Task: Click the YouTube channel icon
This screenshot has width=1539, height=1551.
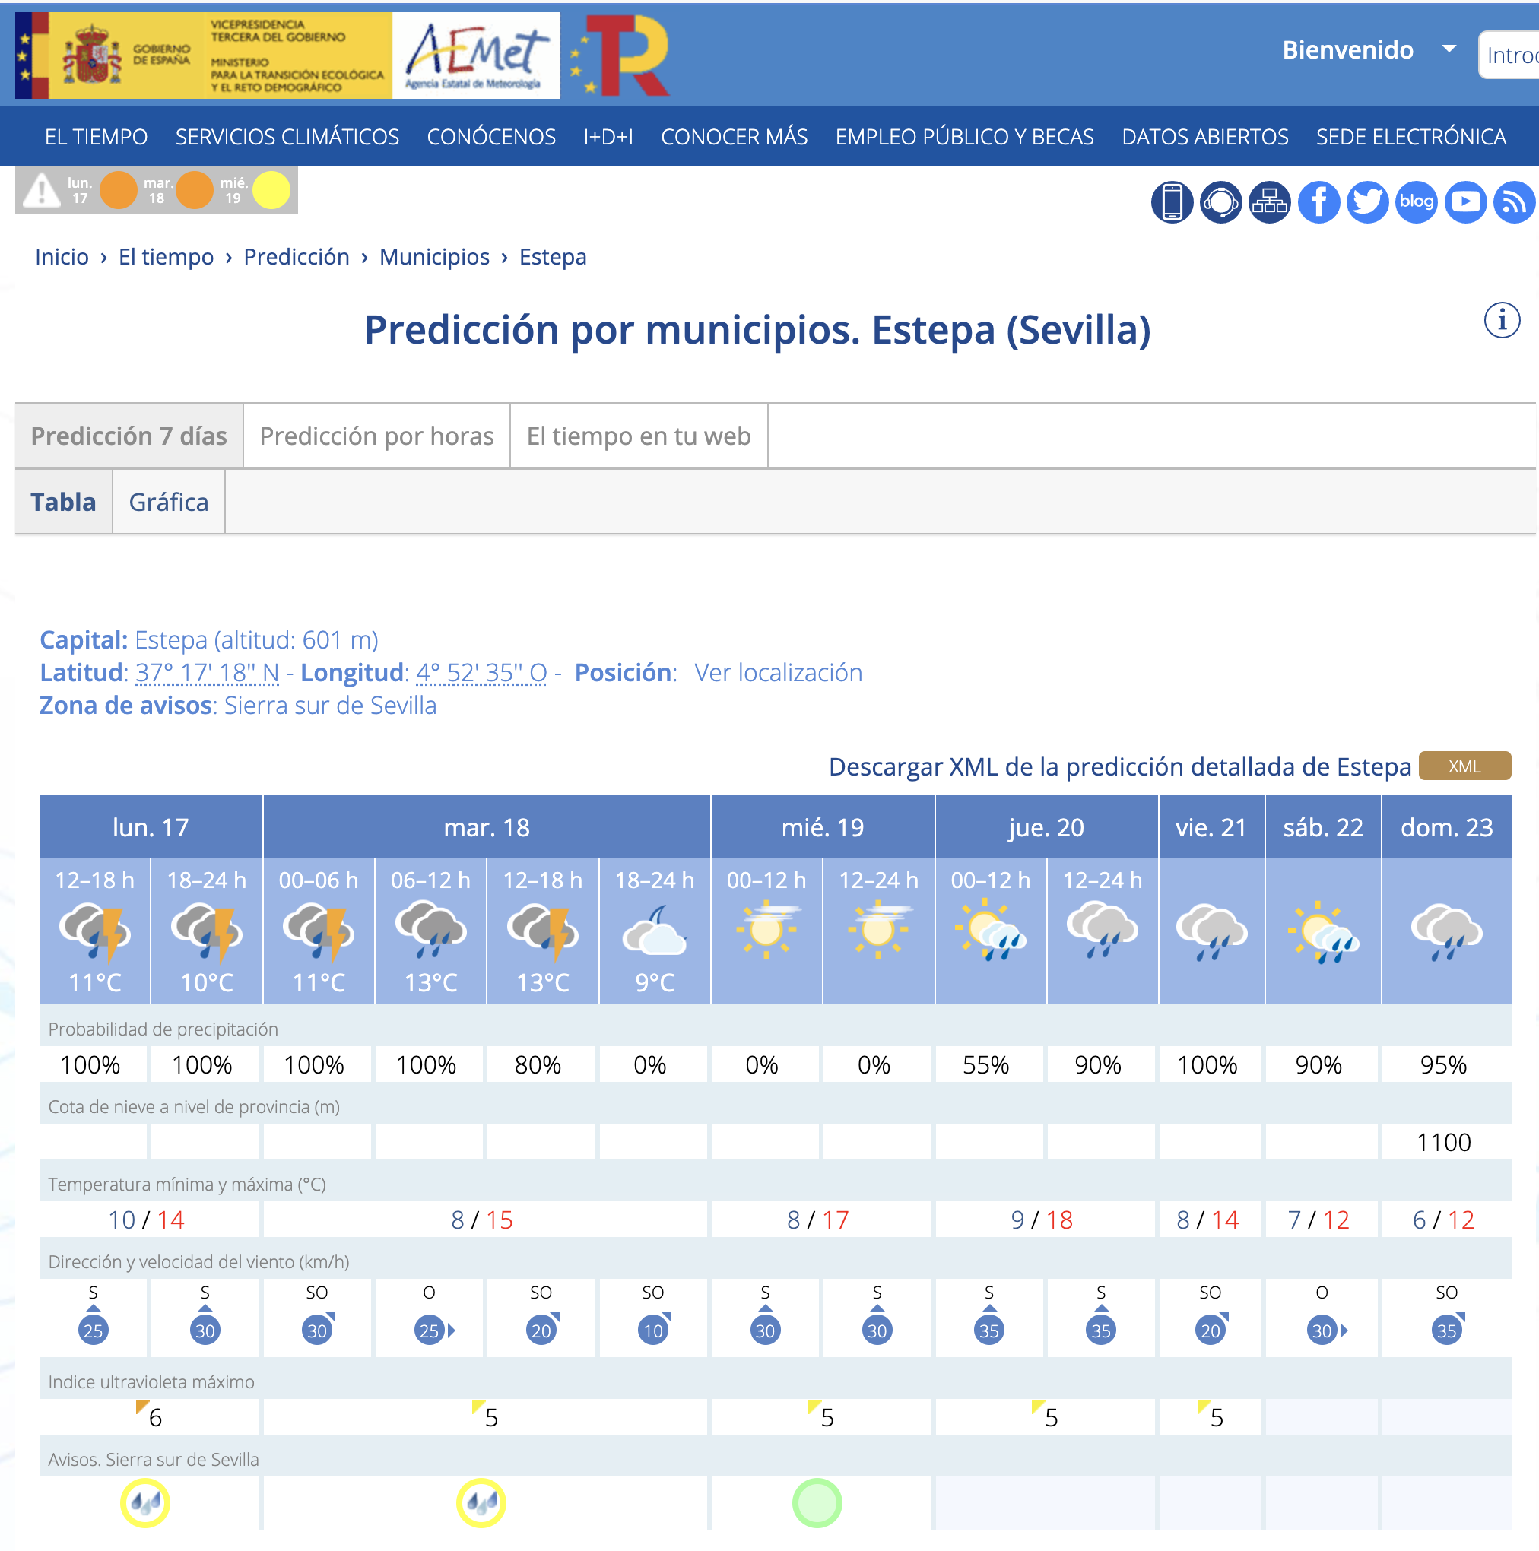Action: point(1464,201)
